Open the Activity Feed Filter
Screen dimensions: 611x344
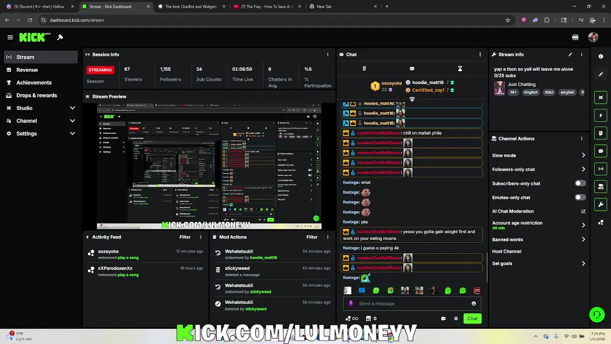pyautogui.click(x=185, y=237)
